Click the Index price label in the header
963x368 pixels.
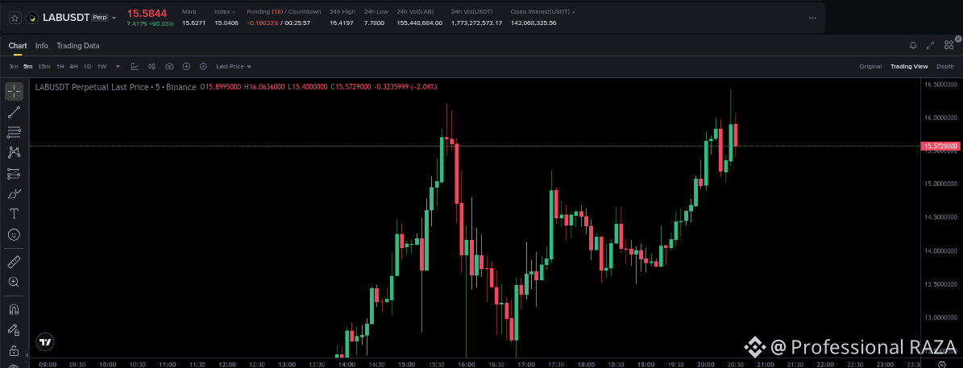224,11
